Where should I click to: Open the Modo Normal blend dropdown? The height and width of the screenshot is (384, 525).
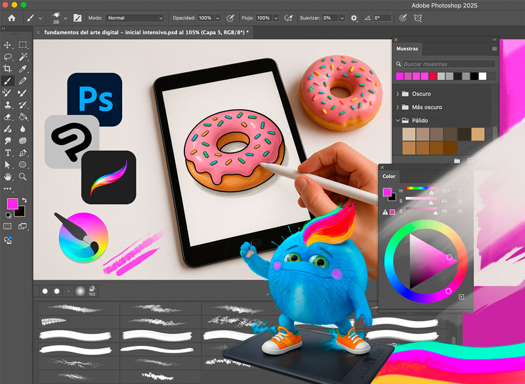coord(135,18)
